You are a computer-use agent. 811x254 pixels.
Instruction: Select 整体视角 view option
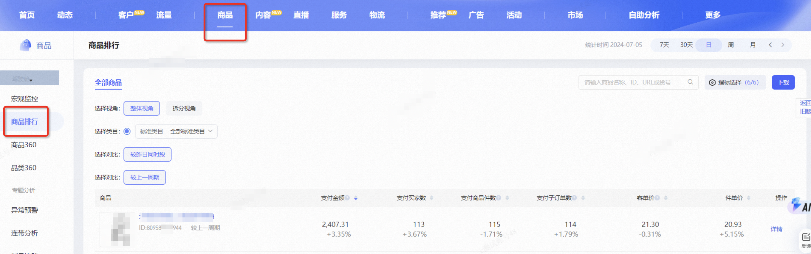click(142, 108)
